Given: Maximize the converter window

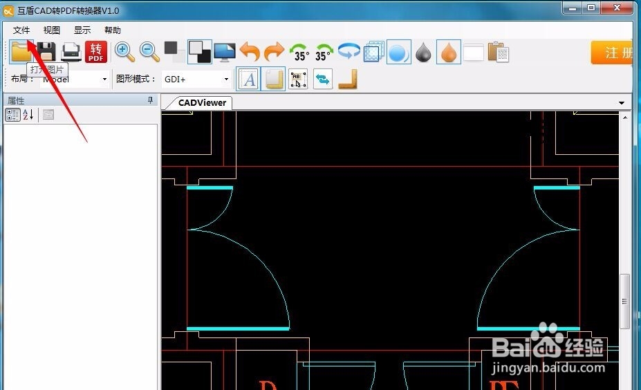Looking at the screenshot, I should pos(591,8).
